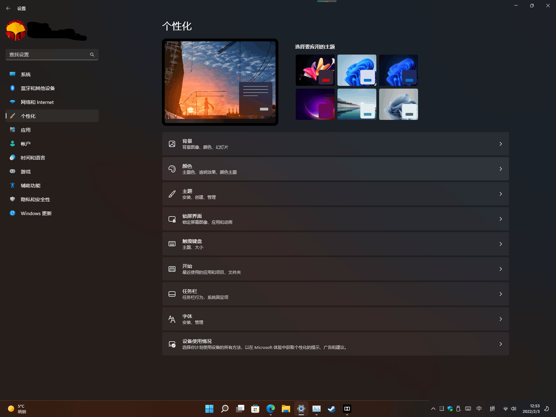The width and height of the screenshot is (556, 417).
Task: Open the Windows Start menu
Action: tap(209, 409)
